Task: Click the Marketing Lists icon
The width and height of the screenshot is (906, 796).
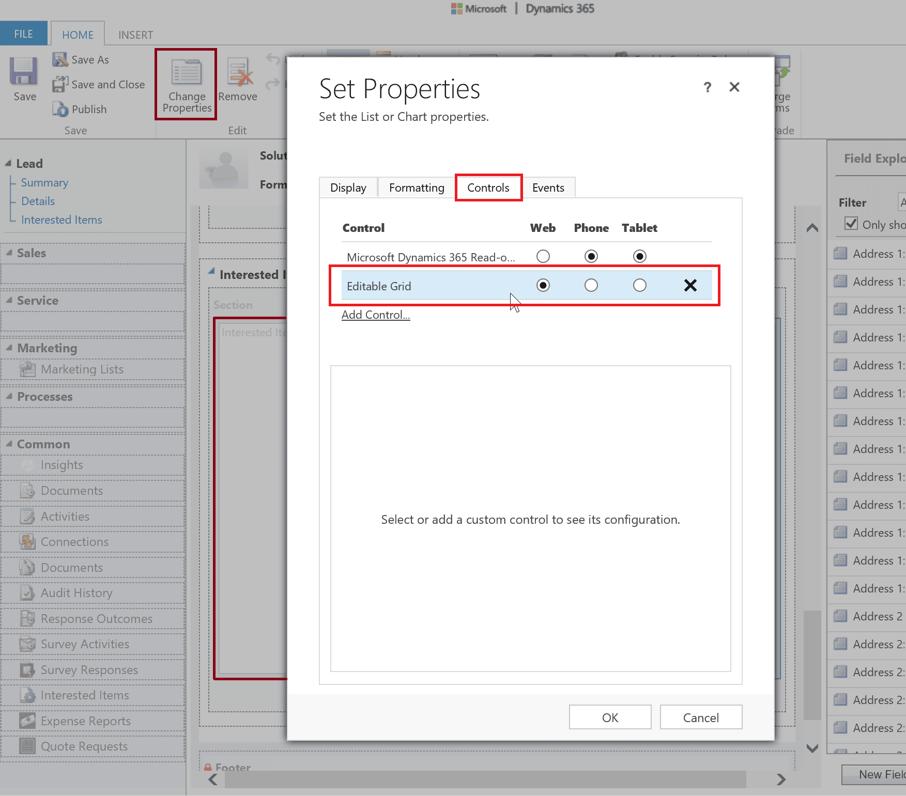Action: click(27, 369)
